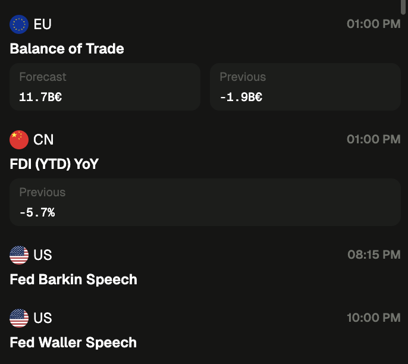Image resolution: width=408 pixels, height=364 pixels.
Task: Select the Previous -5.7% card
Action: [x=205, y=202]
